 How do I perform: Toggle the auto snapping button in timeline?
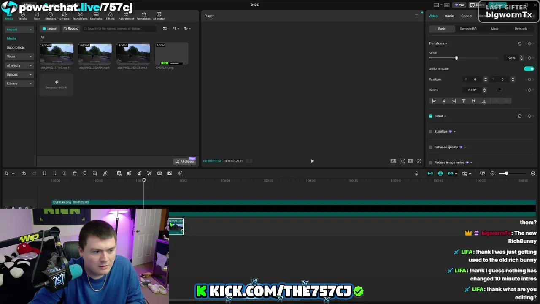440,174
